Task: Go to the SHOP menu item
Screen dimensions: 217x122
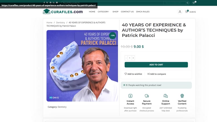Action: pos(115,12)
